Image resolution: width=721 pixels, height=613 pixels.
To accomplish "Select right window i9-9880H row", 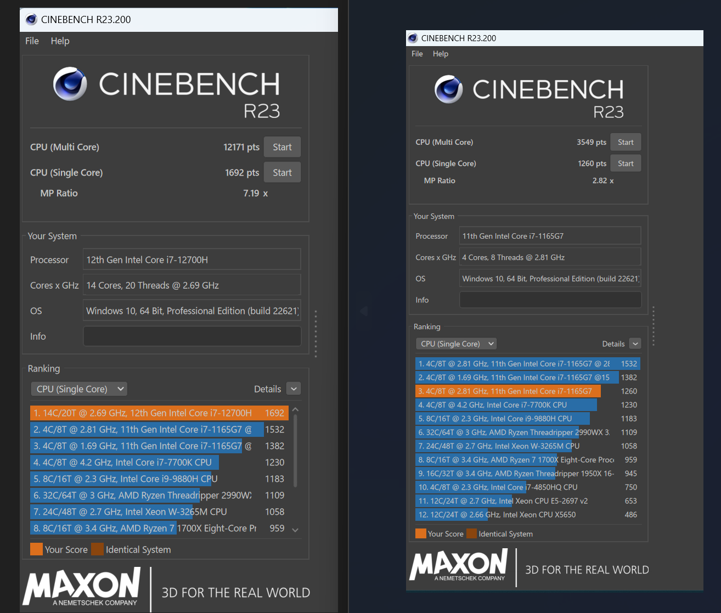I will (x=528, y=419).
